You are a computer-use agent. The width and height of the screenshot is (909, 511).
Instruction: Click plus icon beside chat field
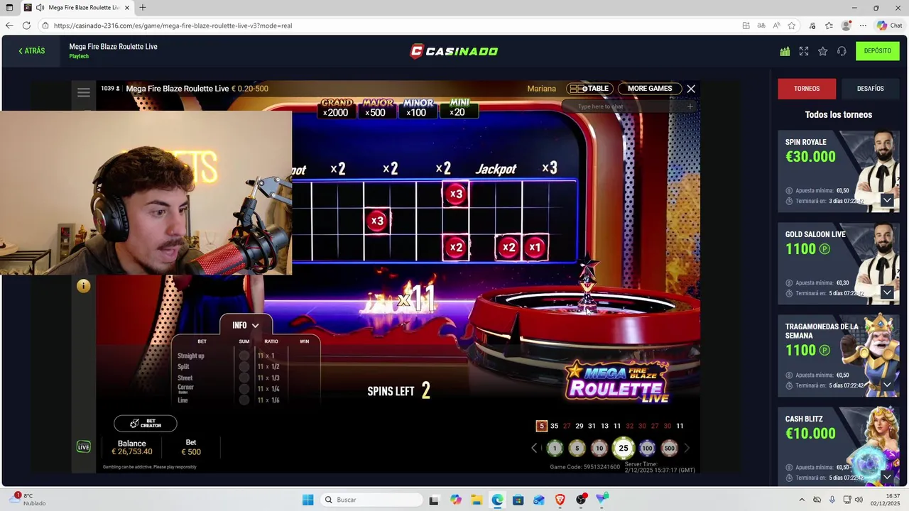[690, 106]
